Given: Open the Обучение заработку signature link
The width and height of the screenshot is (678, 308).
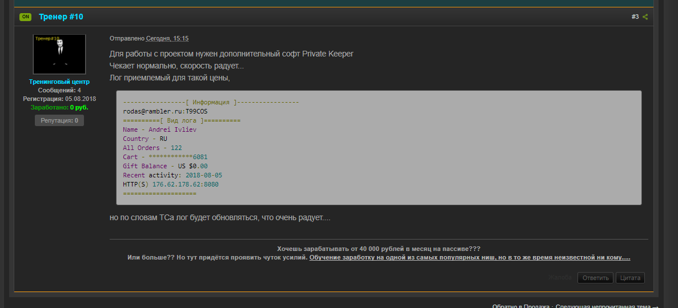Looking at the screenshot, I should pos(470,258).
